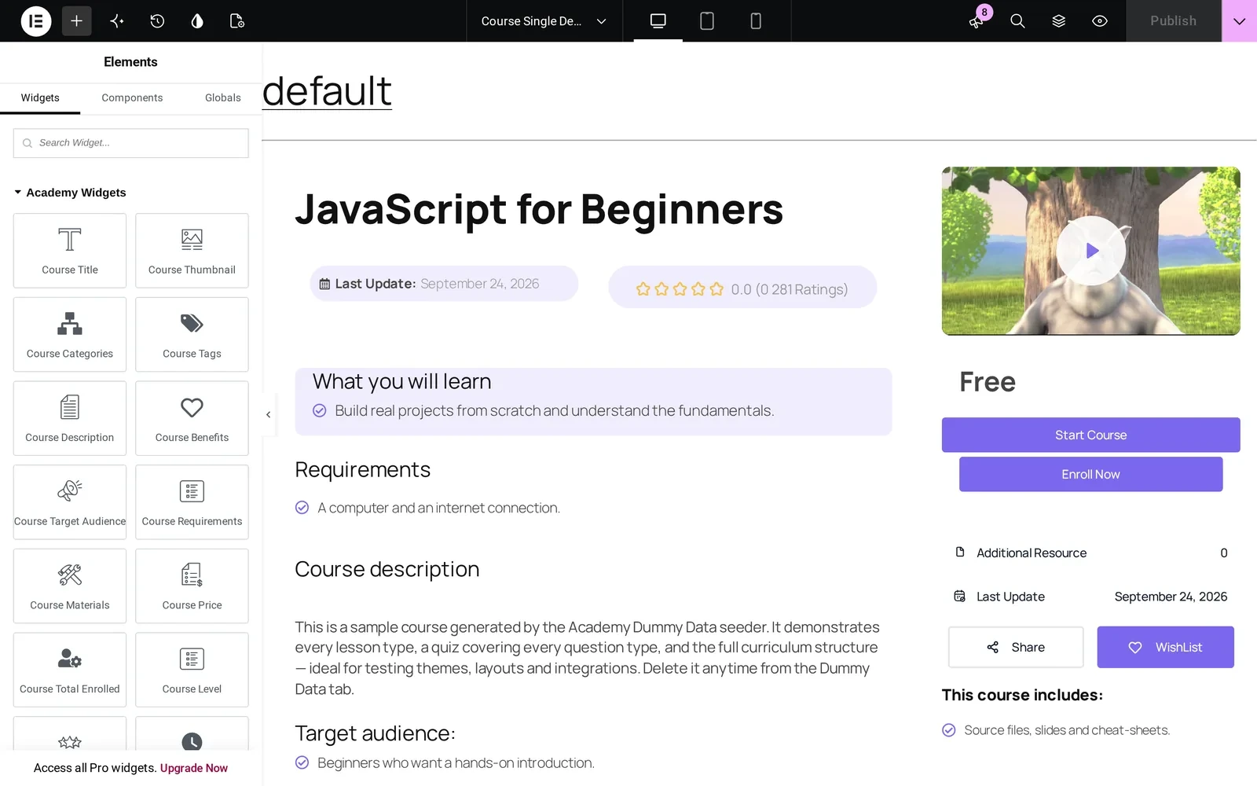The width and height of the screenshot is (1257, 786).
Task: Select the Course Level widget
Action: [192, 670]
